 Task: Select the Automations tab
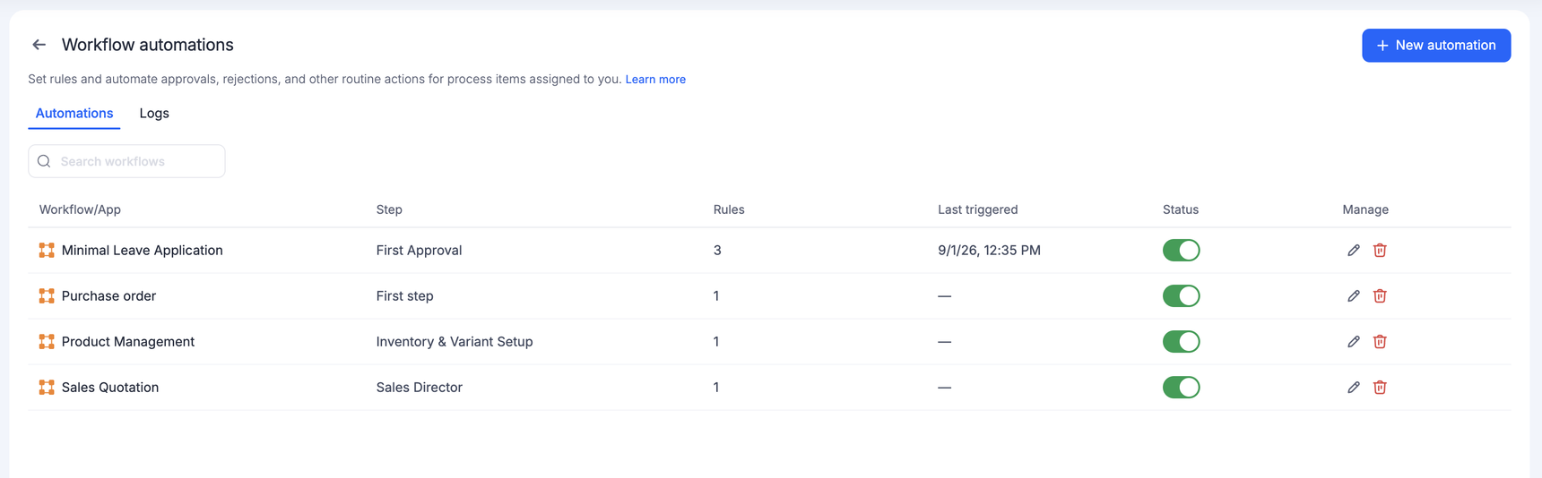coord(74,114)
